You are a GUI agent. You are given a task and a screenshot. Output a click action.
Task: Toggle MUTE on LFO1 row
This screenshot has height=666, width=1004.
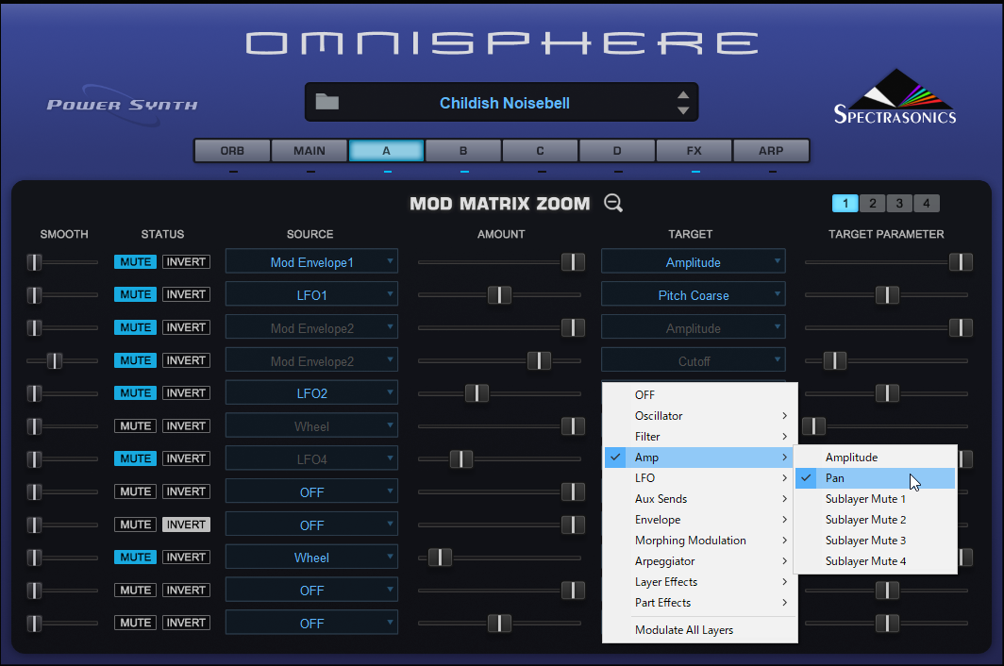tap(135, 294)
